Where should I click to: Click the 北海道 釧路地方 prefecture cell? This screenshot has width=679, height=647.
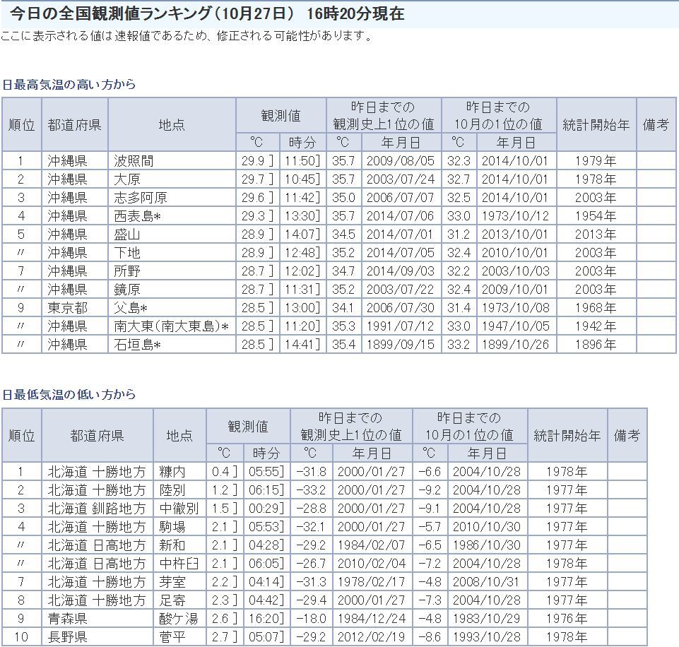pyautogui.click(x=98, y=509)
